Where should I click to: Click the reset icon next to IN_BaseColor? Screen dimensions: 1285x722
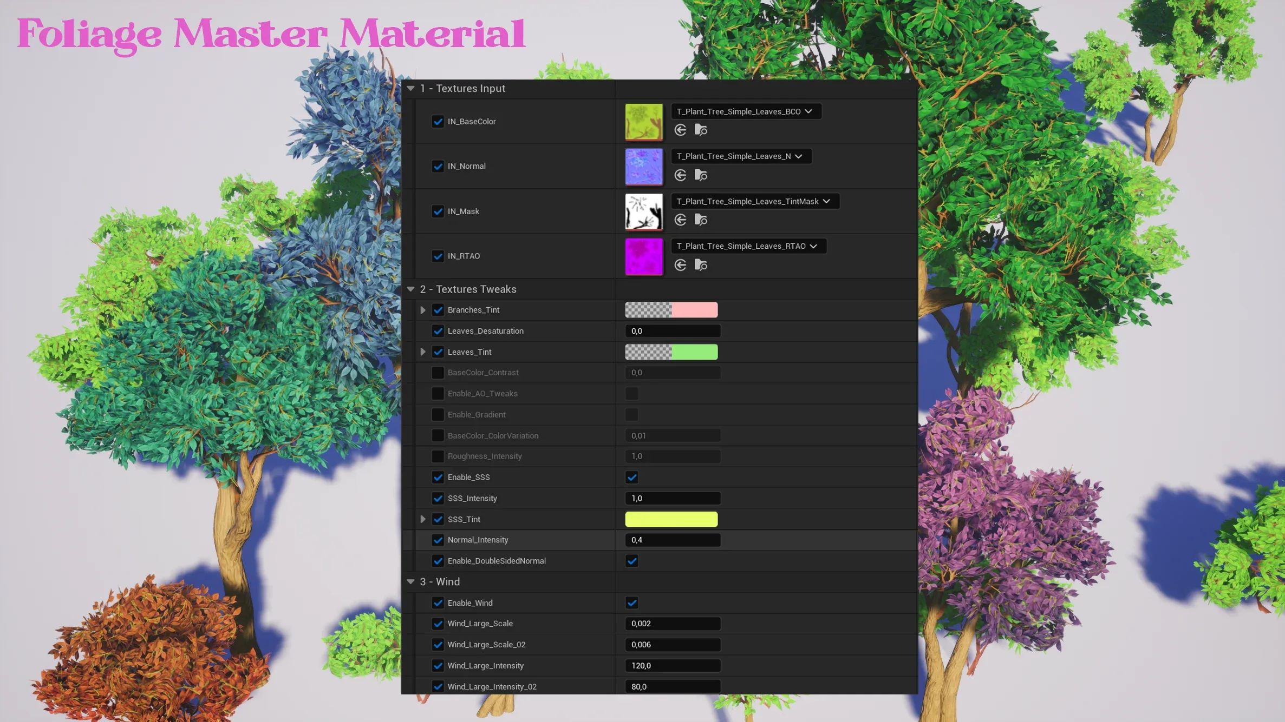(680, 130)
